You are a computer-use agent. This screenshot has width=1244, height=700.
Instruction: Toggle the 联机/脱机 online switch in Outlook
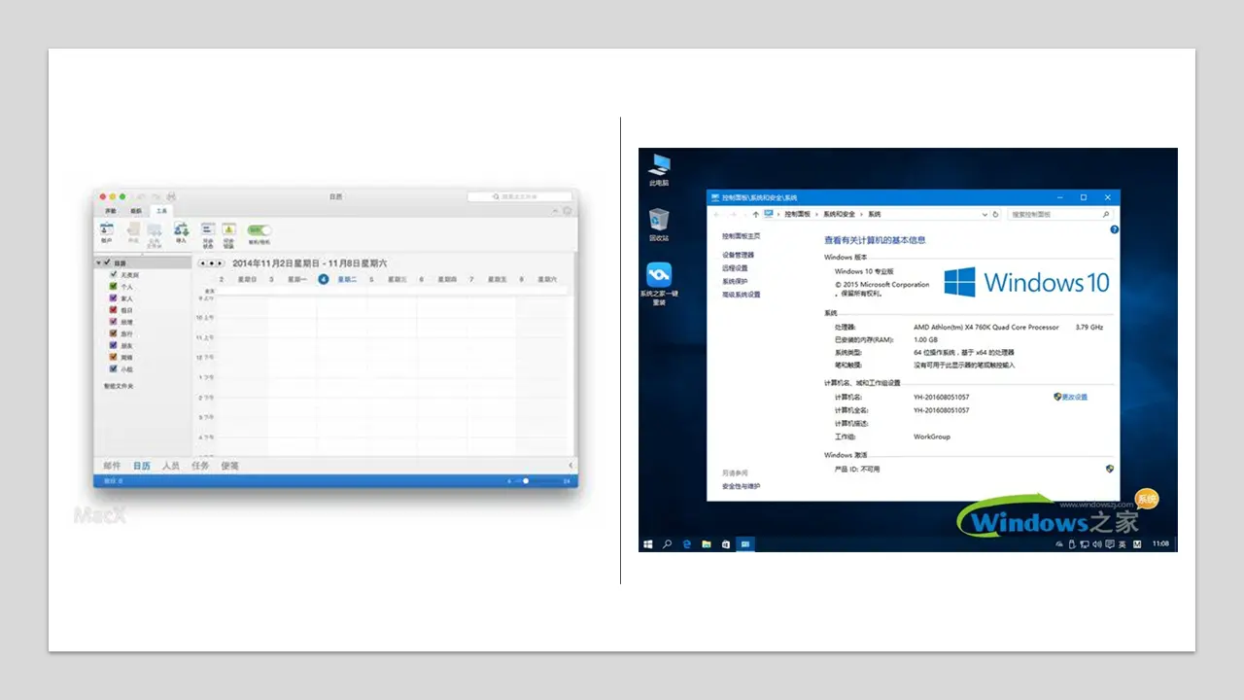coord(259,230)
